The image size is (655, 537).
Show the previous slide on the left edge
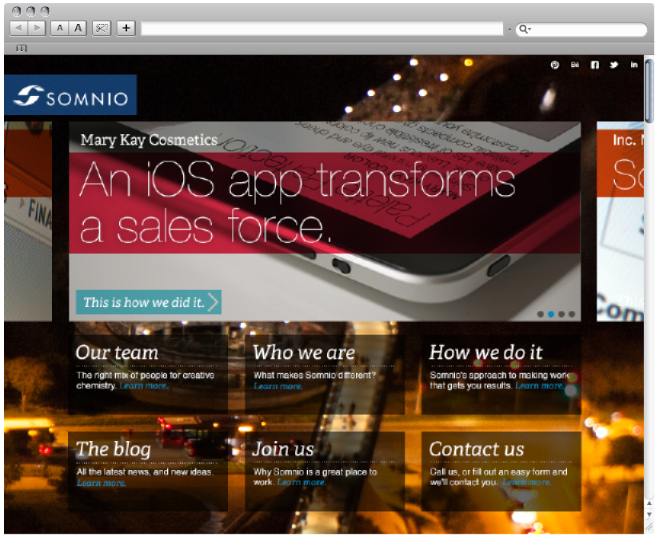28,221
